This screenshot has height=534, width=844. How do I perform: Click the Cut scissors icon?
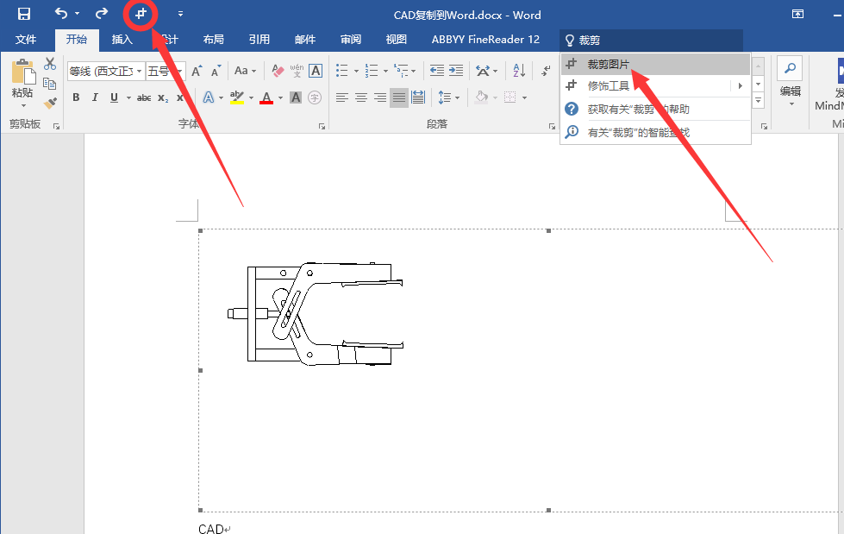point(50,64)
